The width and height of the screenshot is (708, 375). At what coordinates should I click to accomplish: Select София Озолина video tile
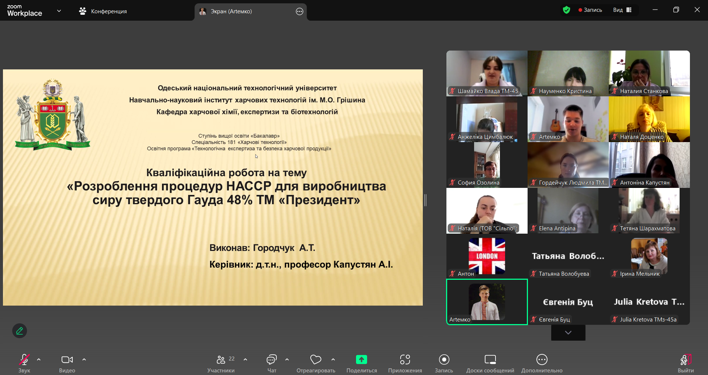pos(487,165)
